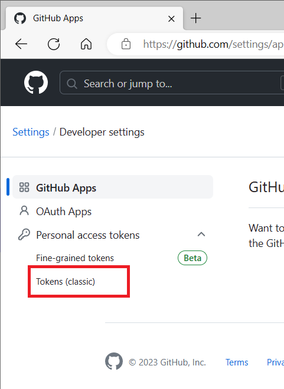Open Fine-grained tokens page
This screenshot has height=389, width=284.
(75, 258)
